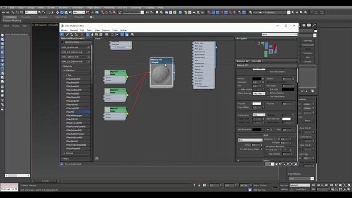The width and height of the screenshot is (352, 198).
Task: Play animation in main window controls
Action: [322, 185]
